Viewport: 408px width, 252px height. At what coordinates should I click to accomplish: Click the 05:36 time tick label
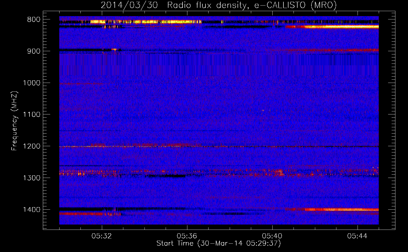(187, 236)
